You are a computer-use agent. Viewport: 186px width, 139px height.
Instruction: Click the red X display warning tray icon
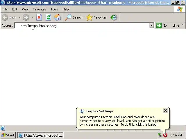165,135
